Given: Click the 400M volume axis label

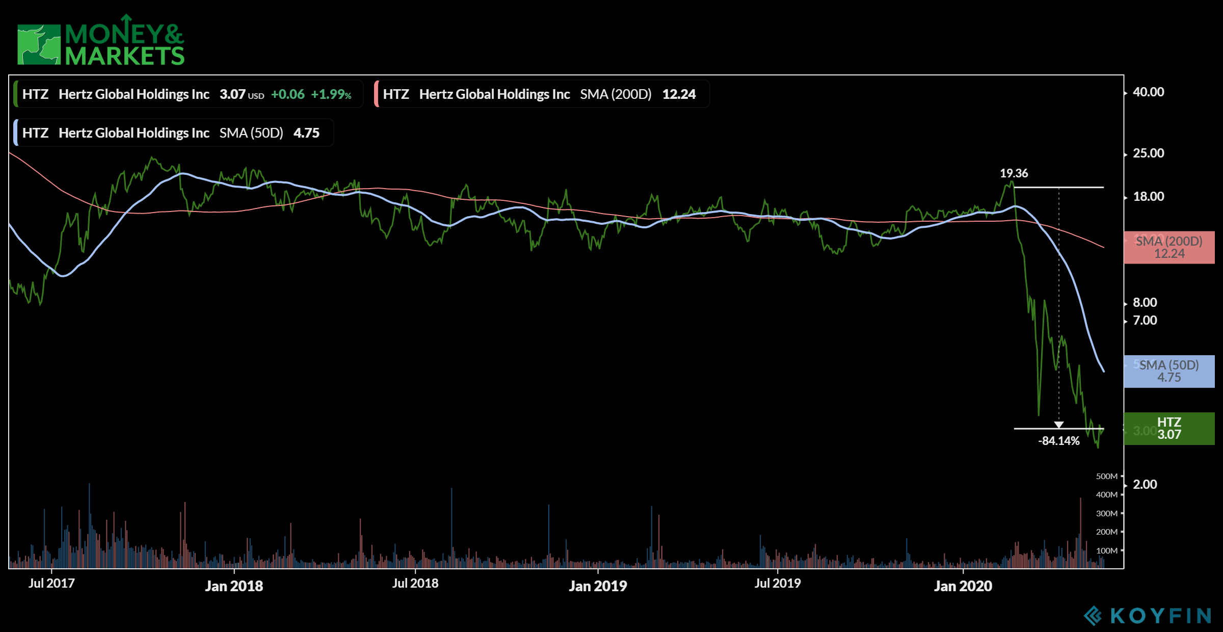Looking at the screenshot, I should point(1106,495).
